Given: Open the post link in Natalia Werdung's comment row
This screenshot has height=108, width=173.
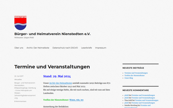Looking at the screenshot, I should (138, 107).
